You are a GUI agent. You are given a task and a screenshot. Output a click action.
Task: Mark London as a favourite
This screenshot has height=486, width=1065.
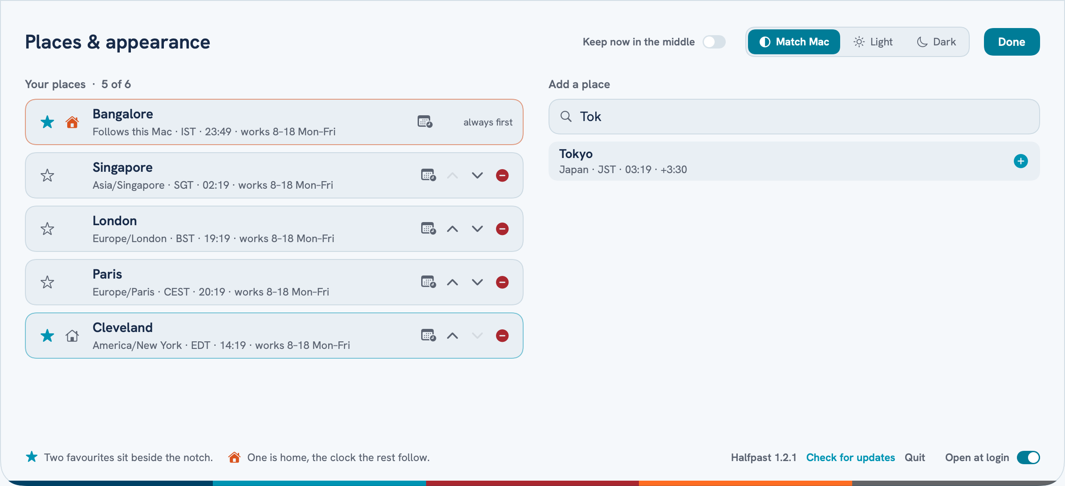pyautogui.click(x=47, y=229)
